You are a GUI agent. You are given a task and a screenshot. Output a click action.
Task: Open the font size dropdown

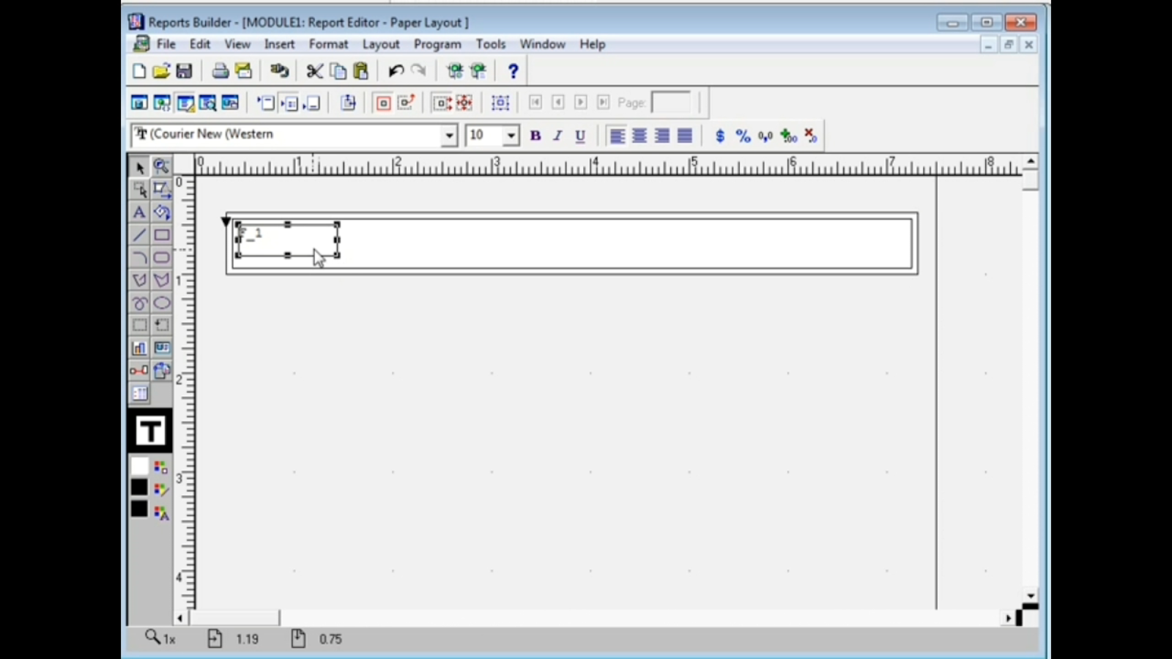[x=511, y=135]
